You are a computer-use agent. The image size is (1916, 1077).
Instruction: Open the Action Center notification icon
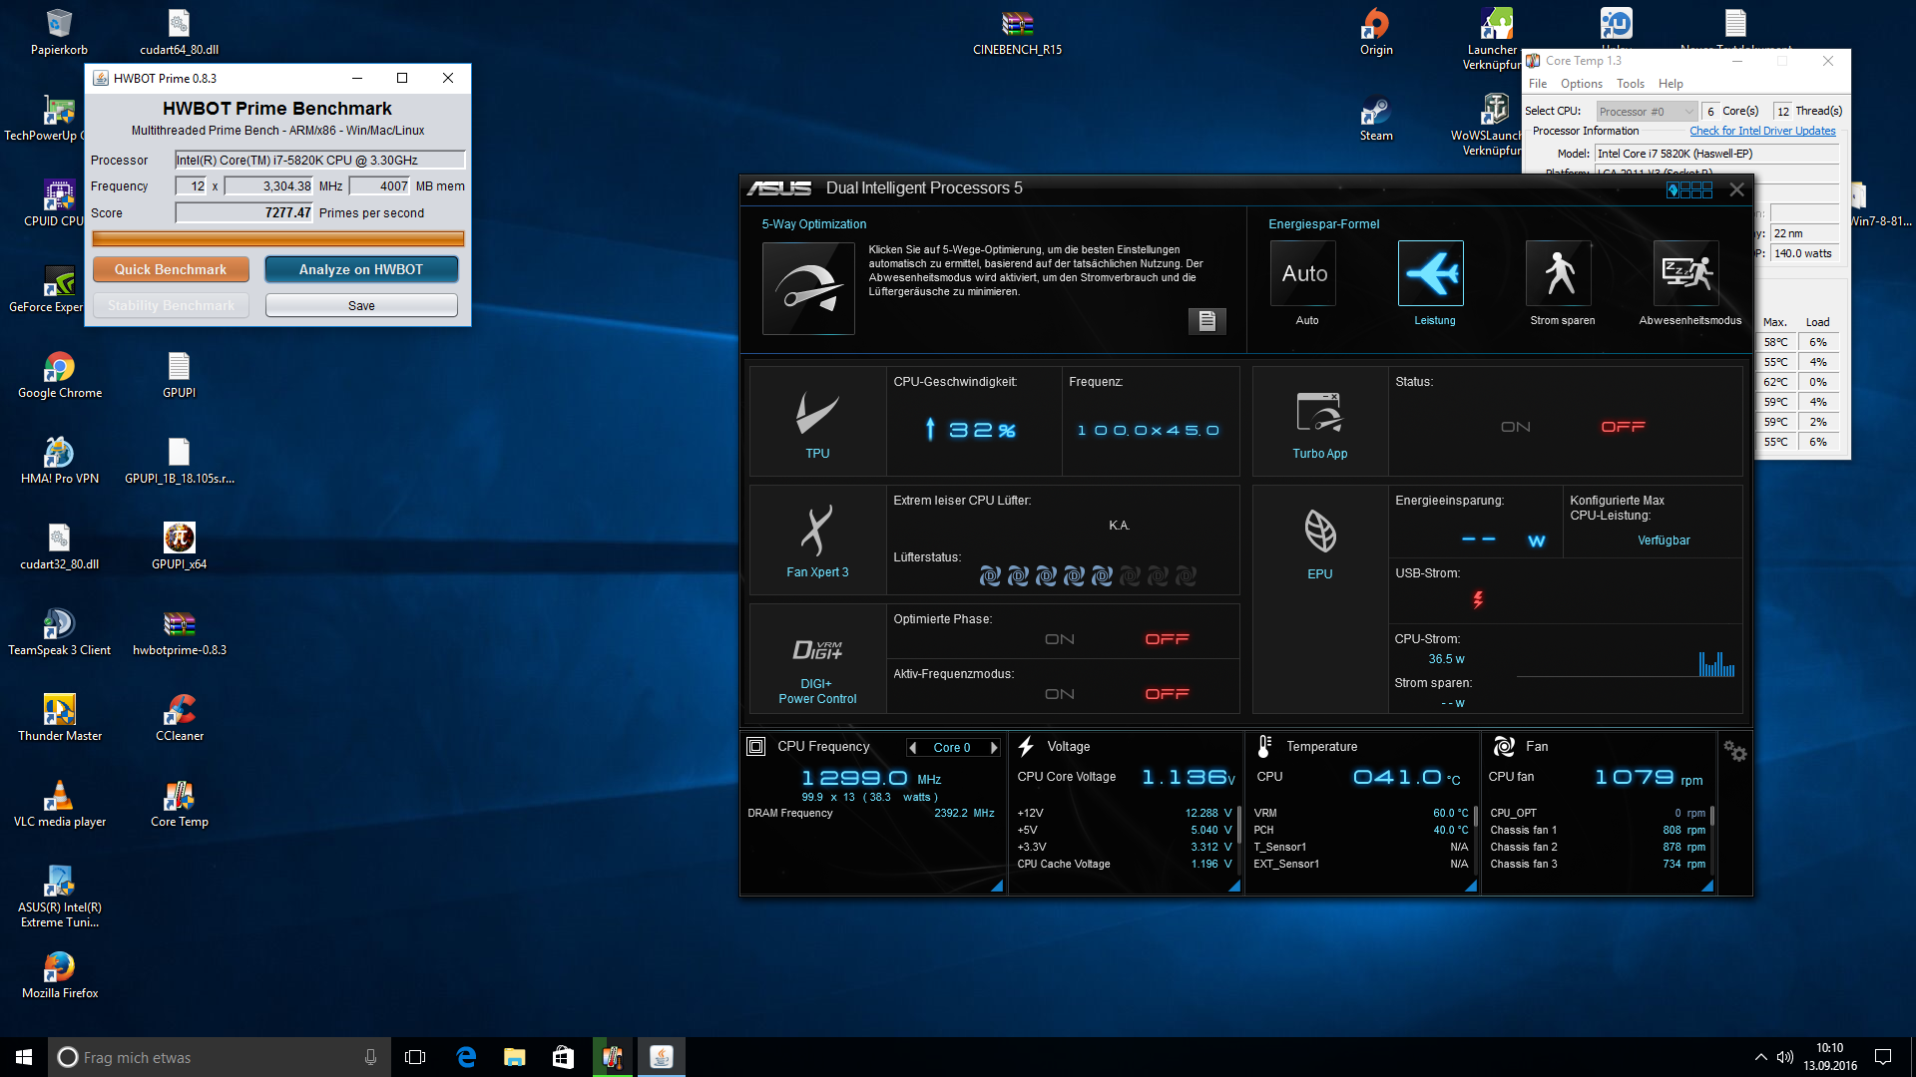point(1883,1057)
